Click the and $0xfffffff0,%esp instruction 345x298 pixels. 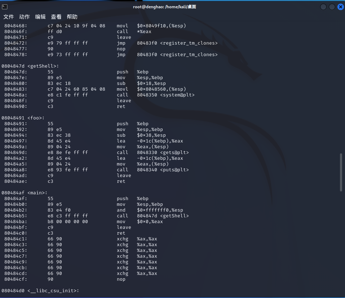tap(150, 210)
